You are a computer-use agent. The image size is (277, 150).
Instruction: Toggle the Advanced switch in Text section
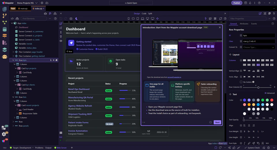[265, 93]
